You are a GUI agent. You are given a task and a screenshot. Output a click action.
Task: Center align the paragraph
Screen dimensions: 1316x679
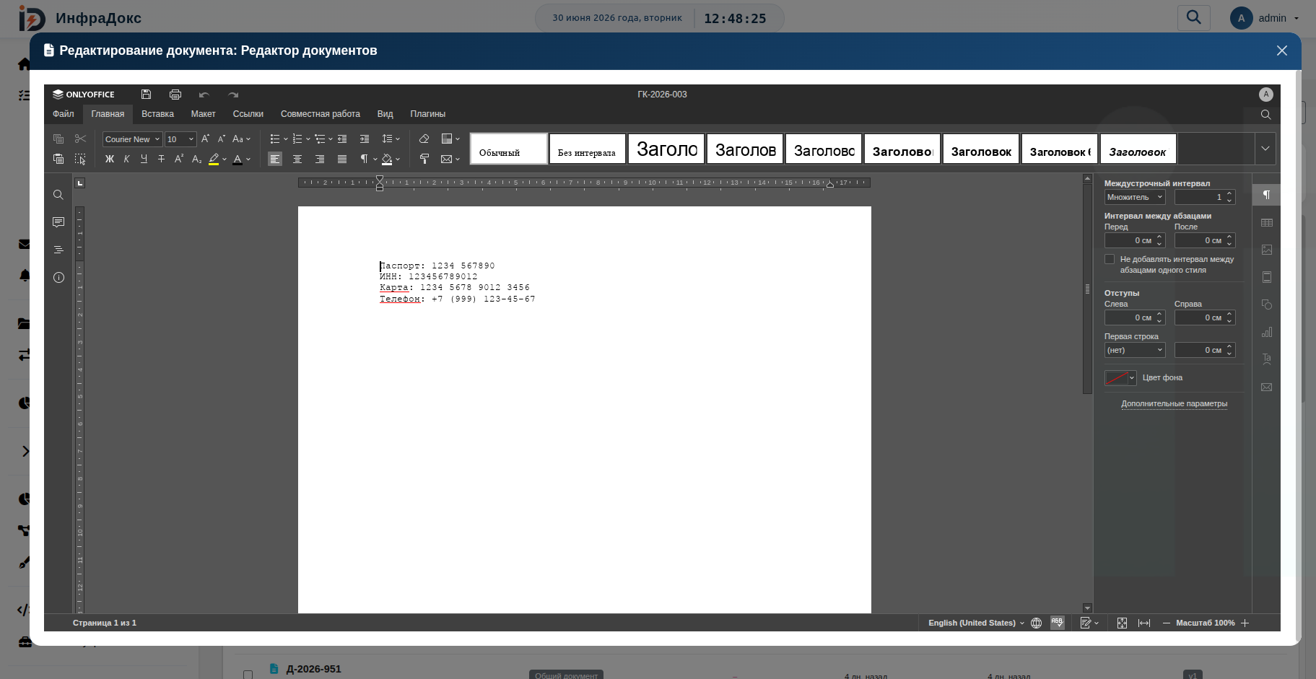[x=297, y=159]
